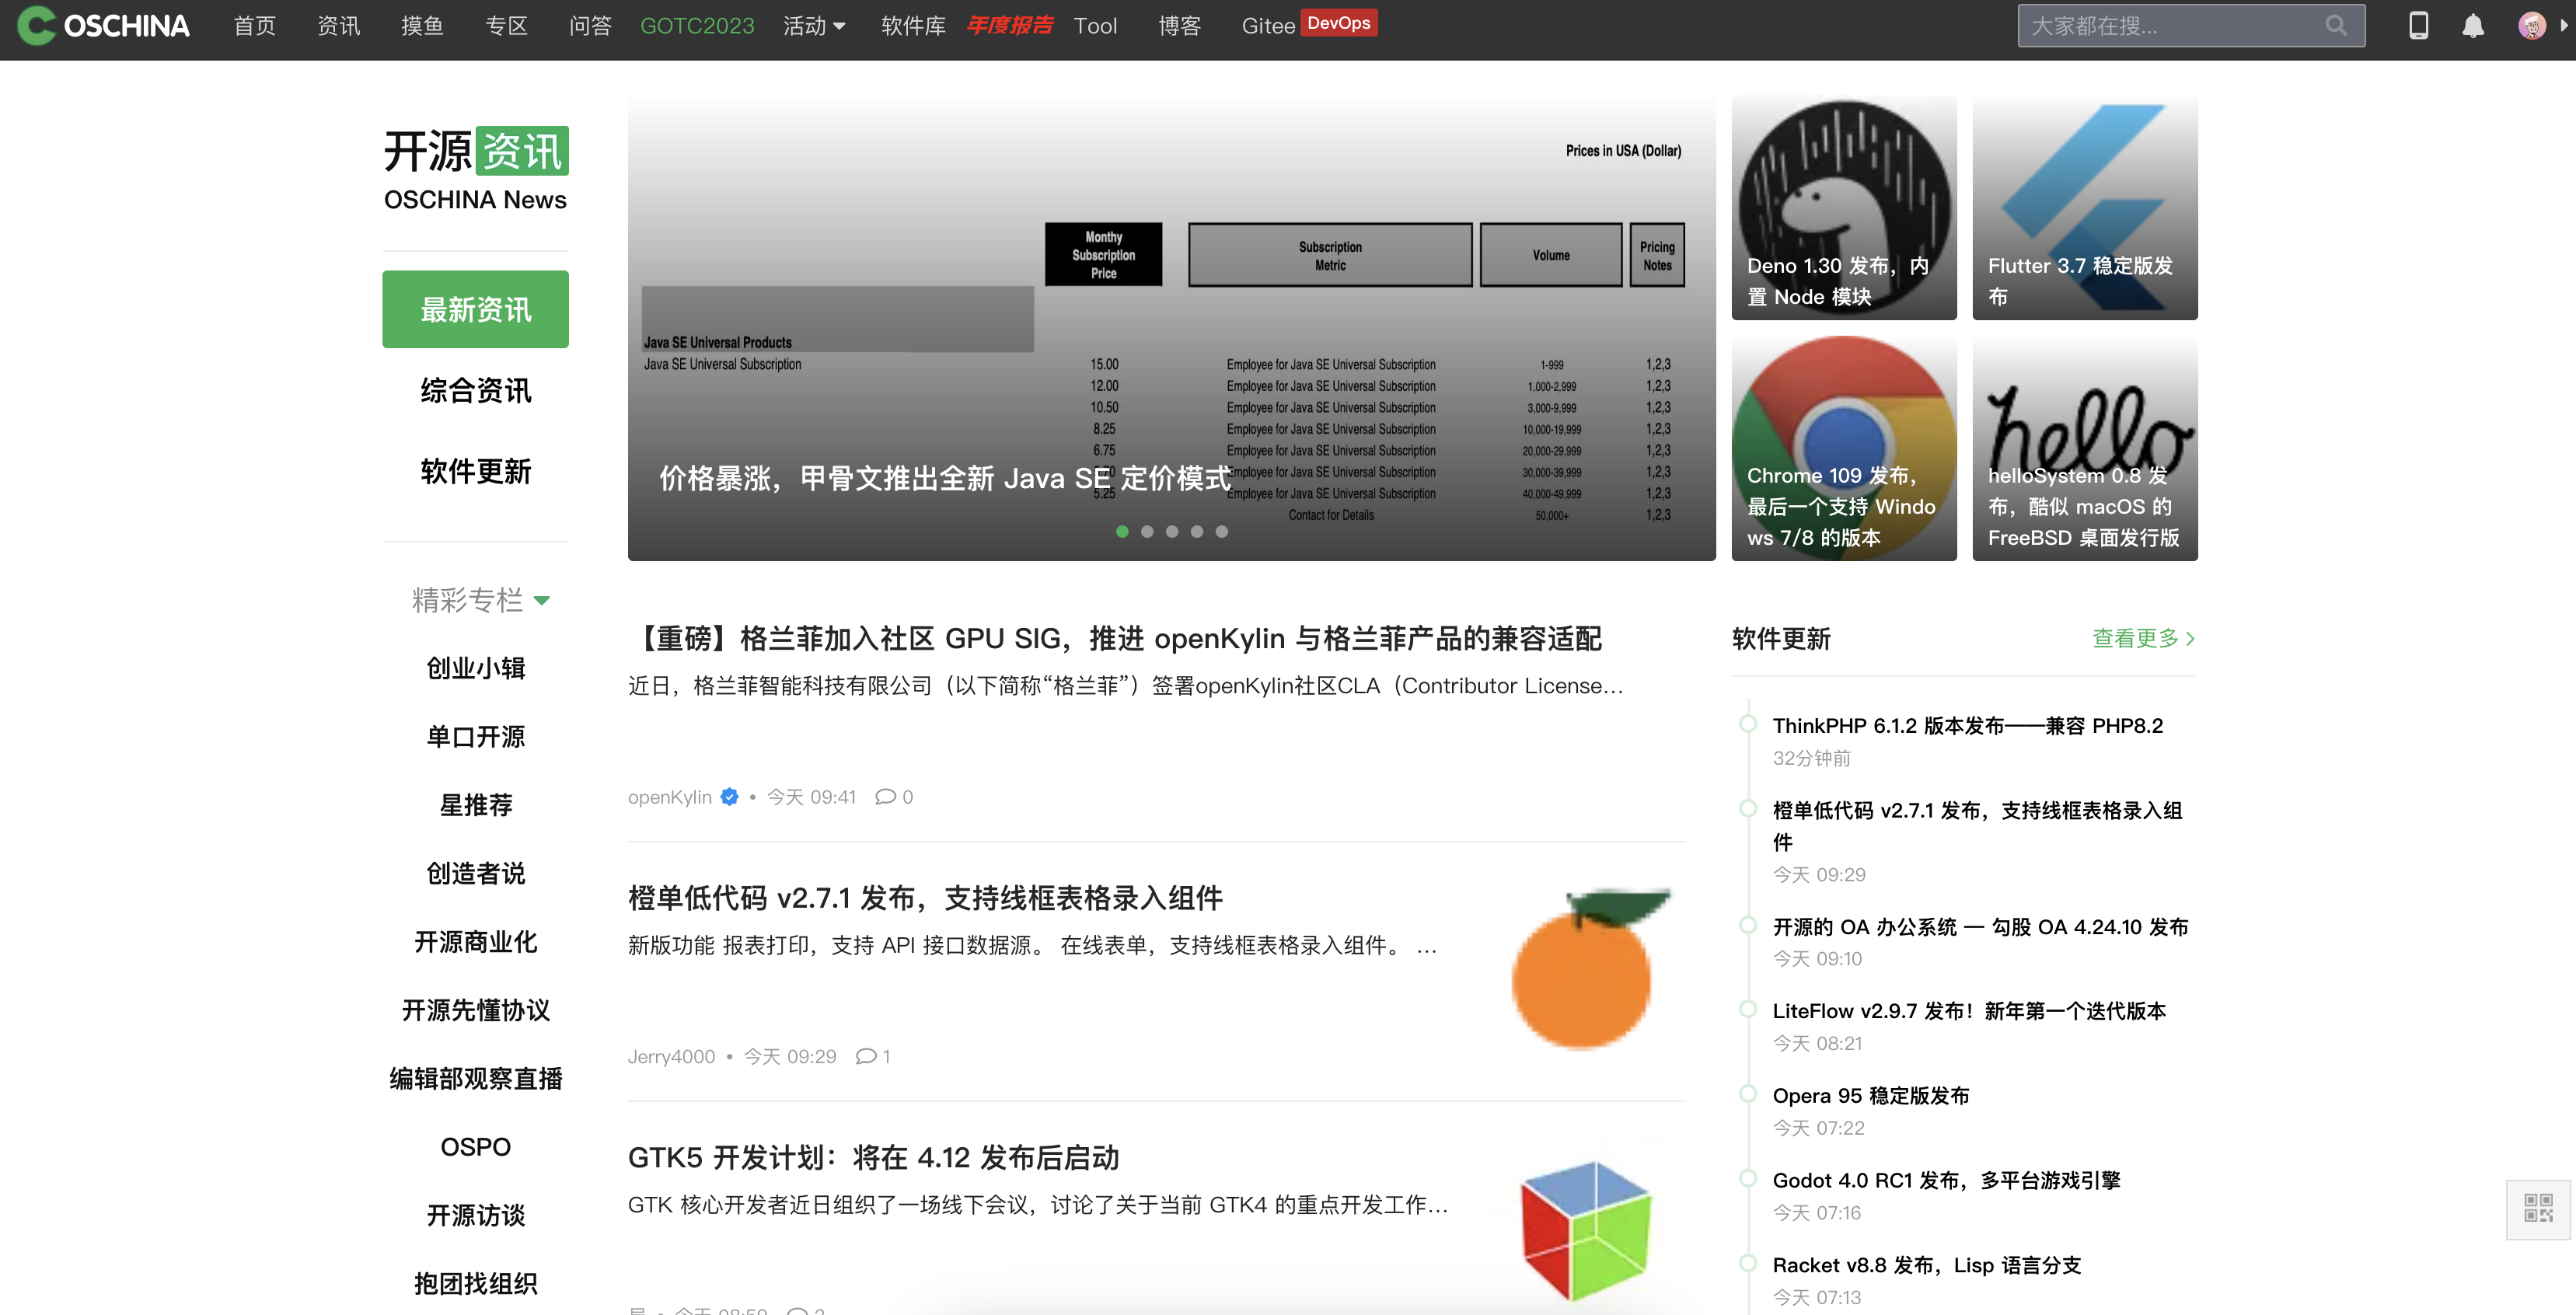Click the search magnifier icon
This screenshot has width=2576, height=1315.
(2335, 26)
